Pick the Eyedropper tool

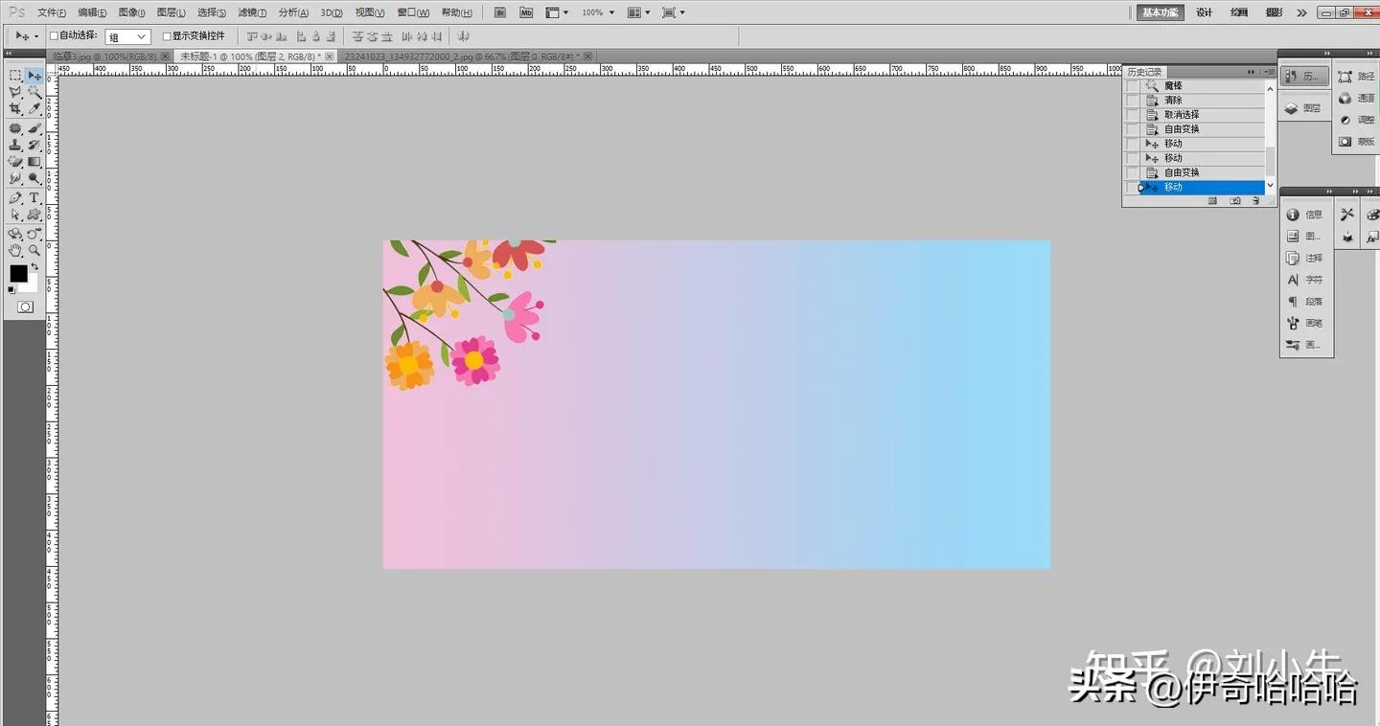[34, 109]
